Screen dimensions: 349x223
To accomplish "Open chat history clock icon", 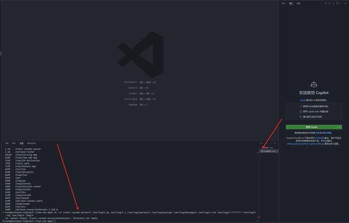I will click(x=338, y=3).
